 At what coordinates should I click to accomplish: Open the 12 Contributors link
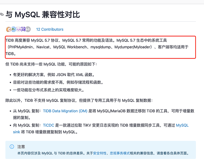(x=50, y=29)
